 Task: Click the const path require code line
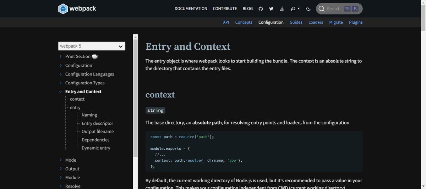182,137
